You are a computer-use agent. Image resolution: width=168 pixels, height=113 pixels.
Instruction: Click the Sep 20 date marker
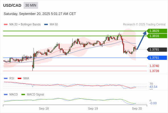(x=137, y=108)
